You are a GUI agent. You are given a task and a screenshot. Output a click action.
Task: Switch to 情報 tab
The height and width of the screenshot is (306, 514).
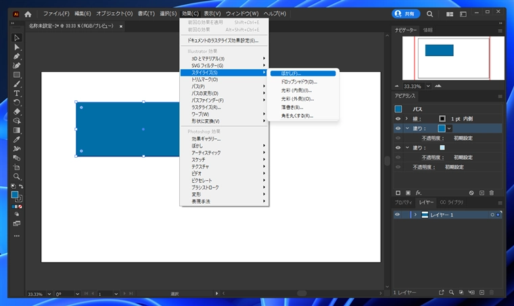(x=428, y=30)
